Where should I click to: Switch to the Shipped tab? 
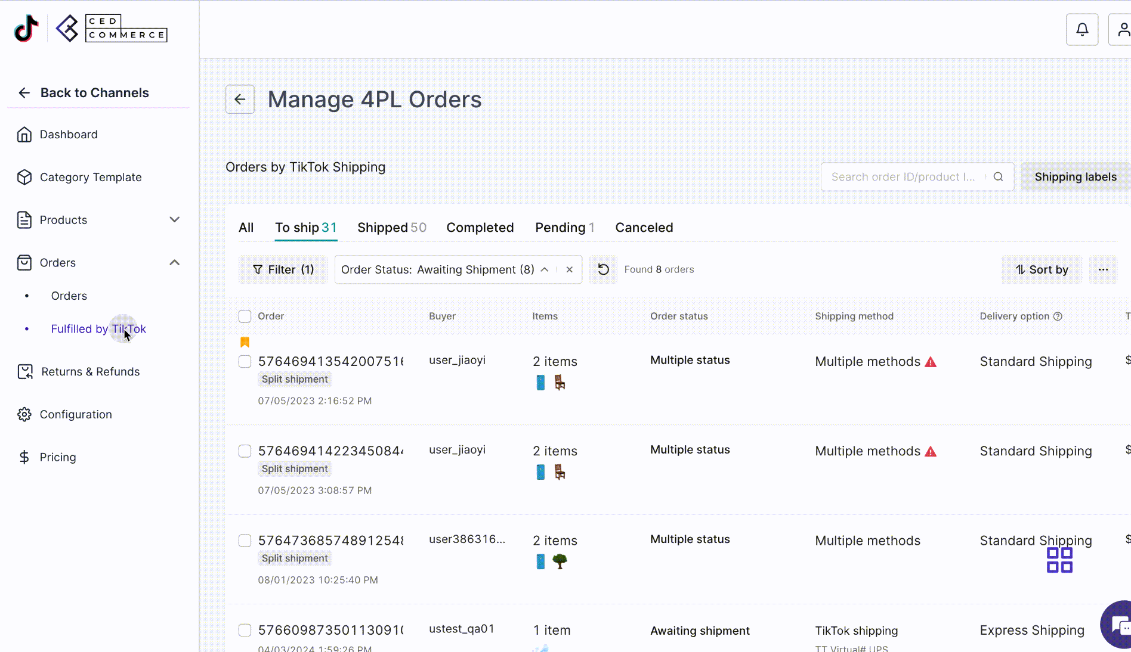coord(391,228)
